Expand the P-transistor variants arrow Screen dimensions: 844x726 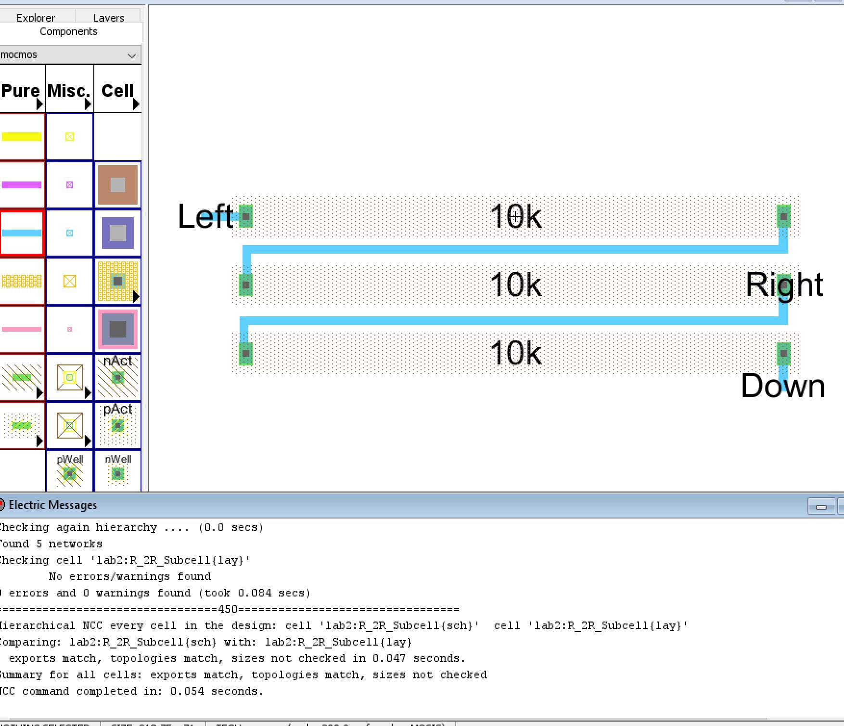(88, 441)
